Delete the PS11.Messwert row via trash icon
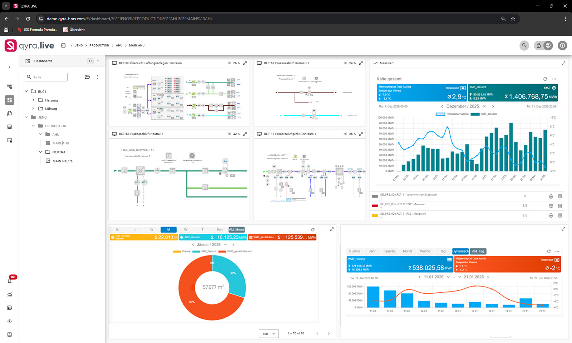Screen dimensions: 572x343 pos(560,206)
